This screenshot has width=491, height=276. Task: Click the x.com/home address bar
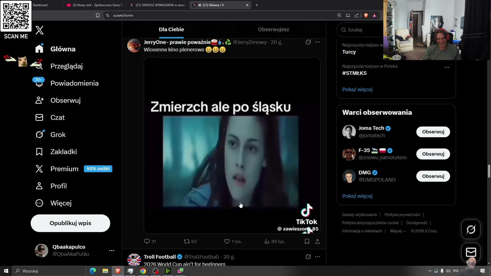click(x=219, y=15)
